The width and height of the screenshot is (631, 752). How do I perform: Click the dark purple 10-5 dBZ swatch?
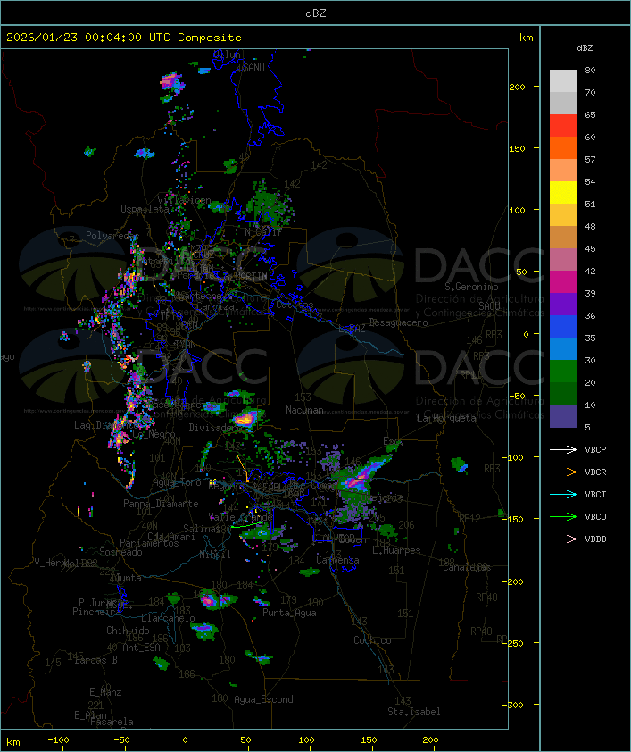pos(563,416)
